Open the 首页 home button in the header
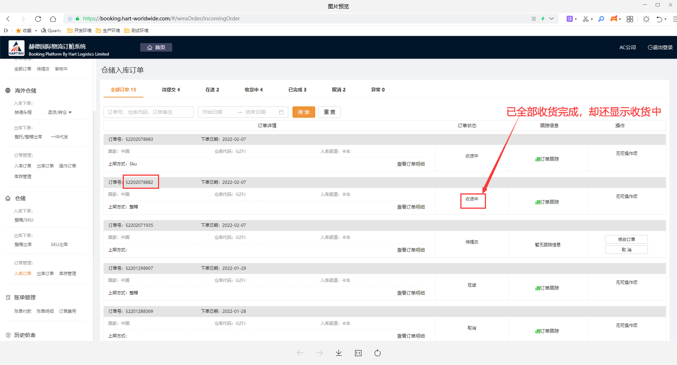 (x=156, y=47)
